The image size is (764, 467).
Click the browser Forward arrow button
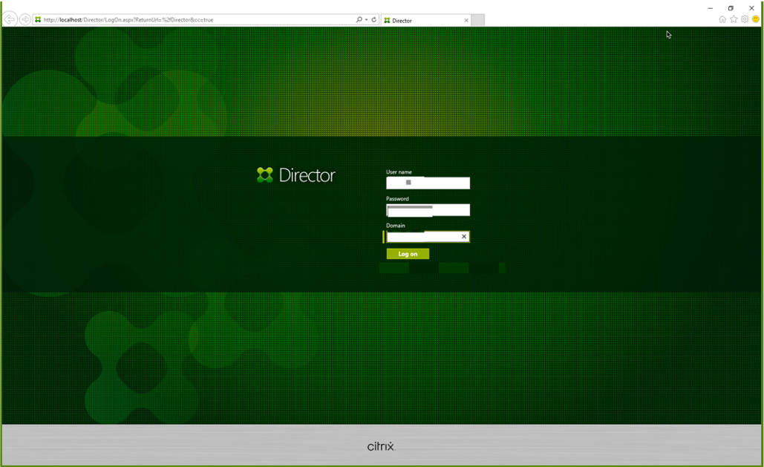point(25,19)
